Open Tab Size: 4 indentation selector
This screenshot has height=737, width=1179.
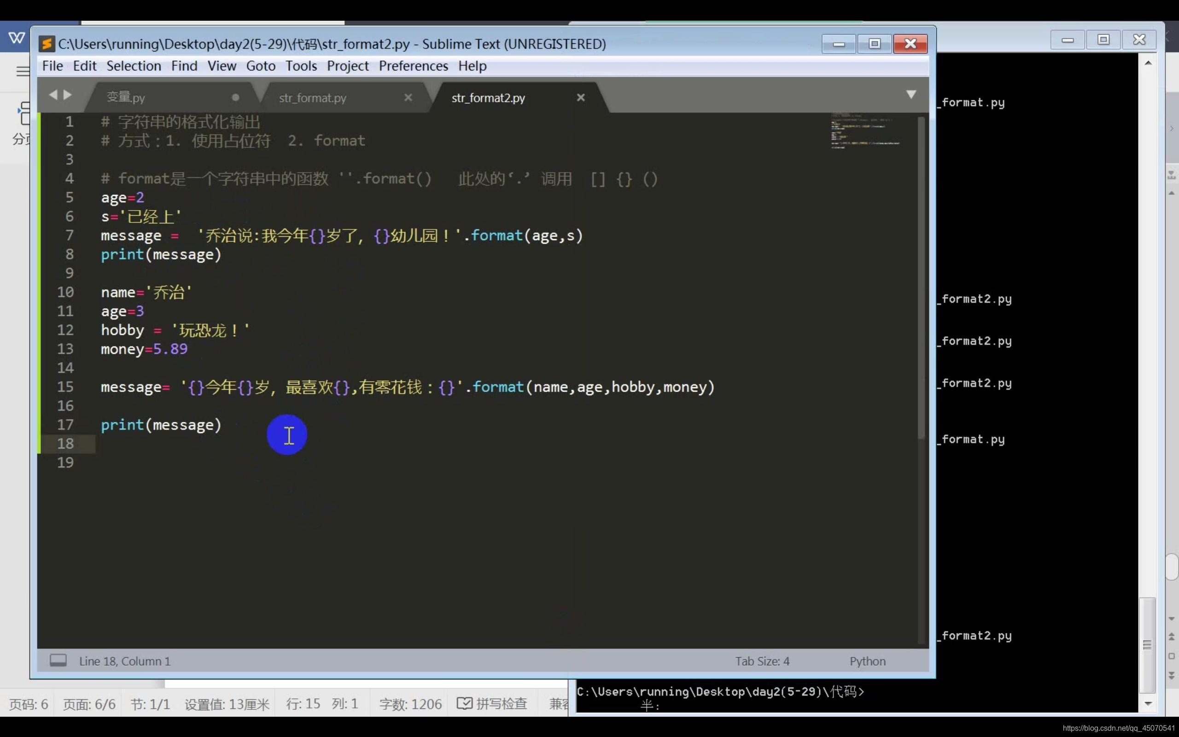pyautogui.click(x=762, y=661)
